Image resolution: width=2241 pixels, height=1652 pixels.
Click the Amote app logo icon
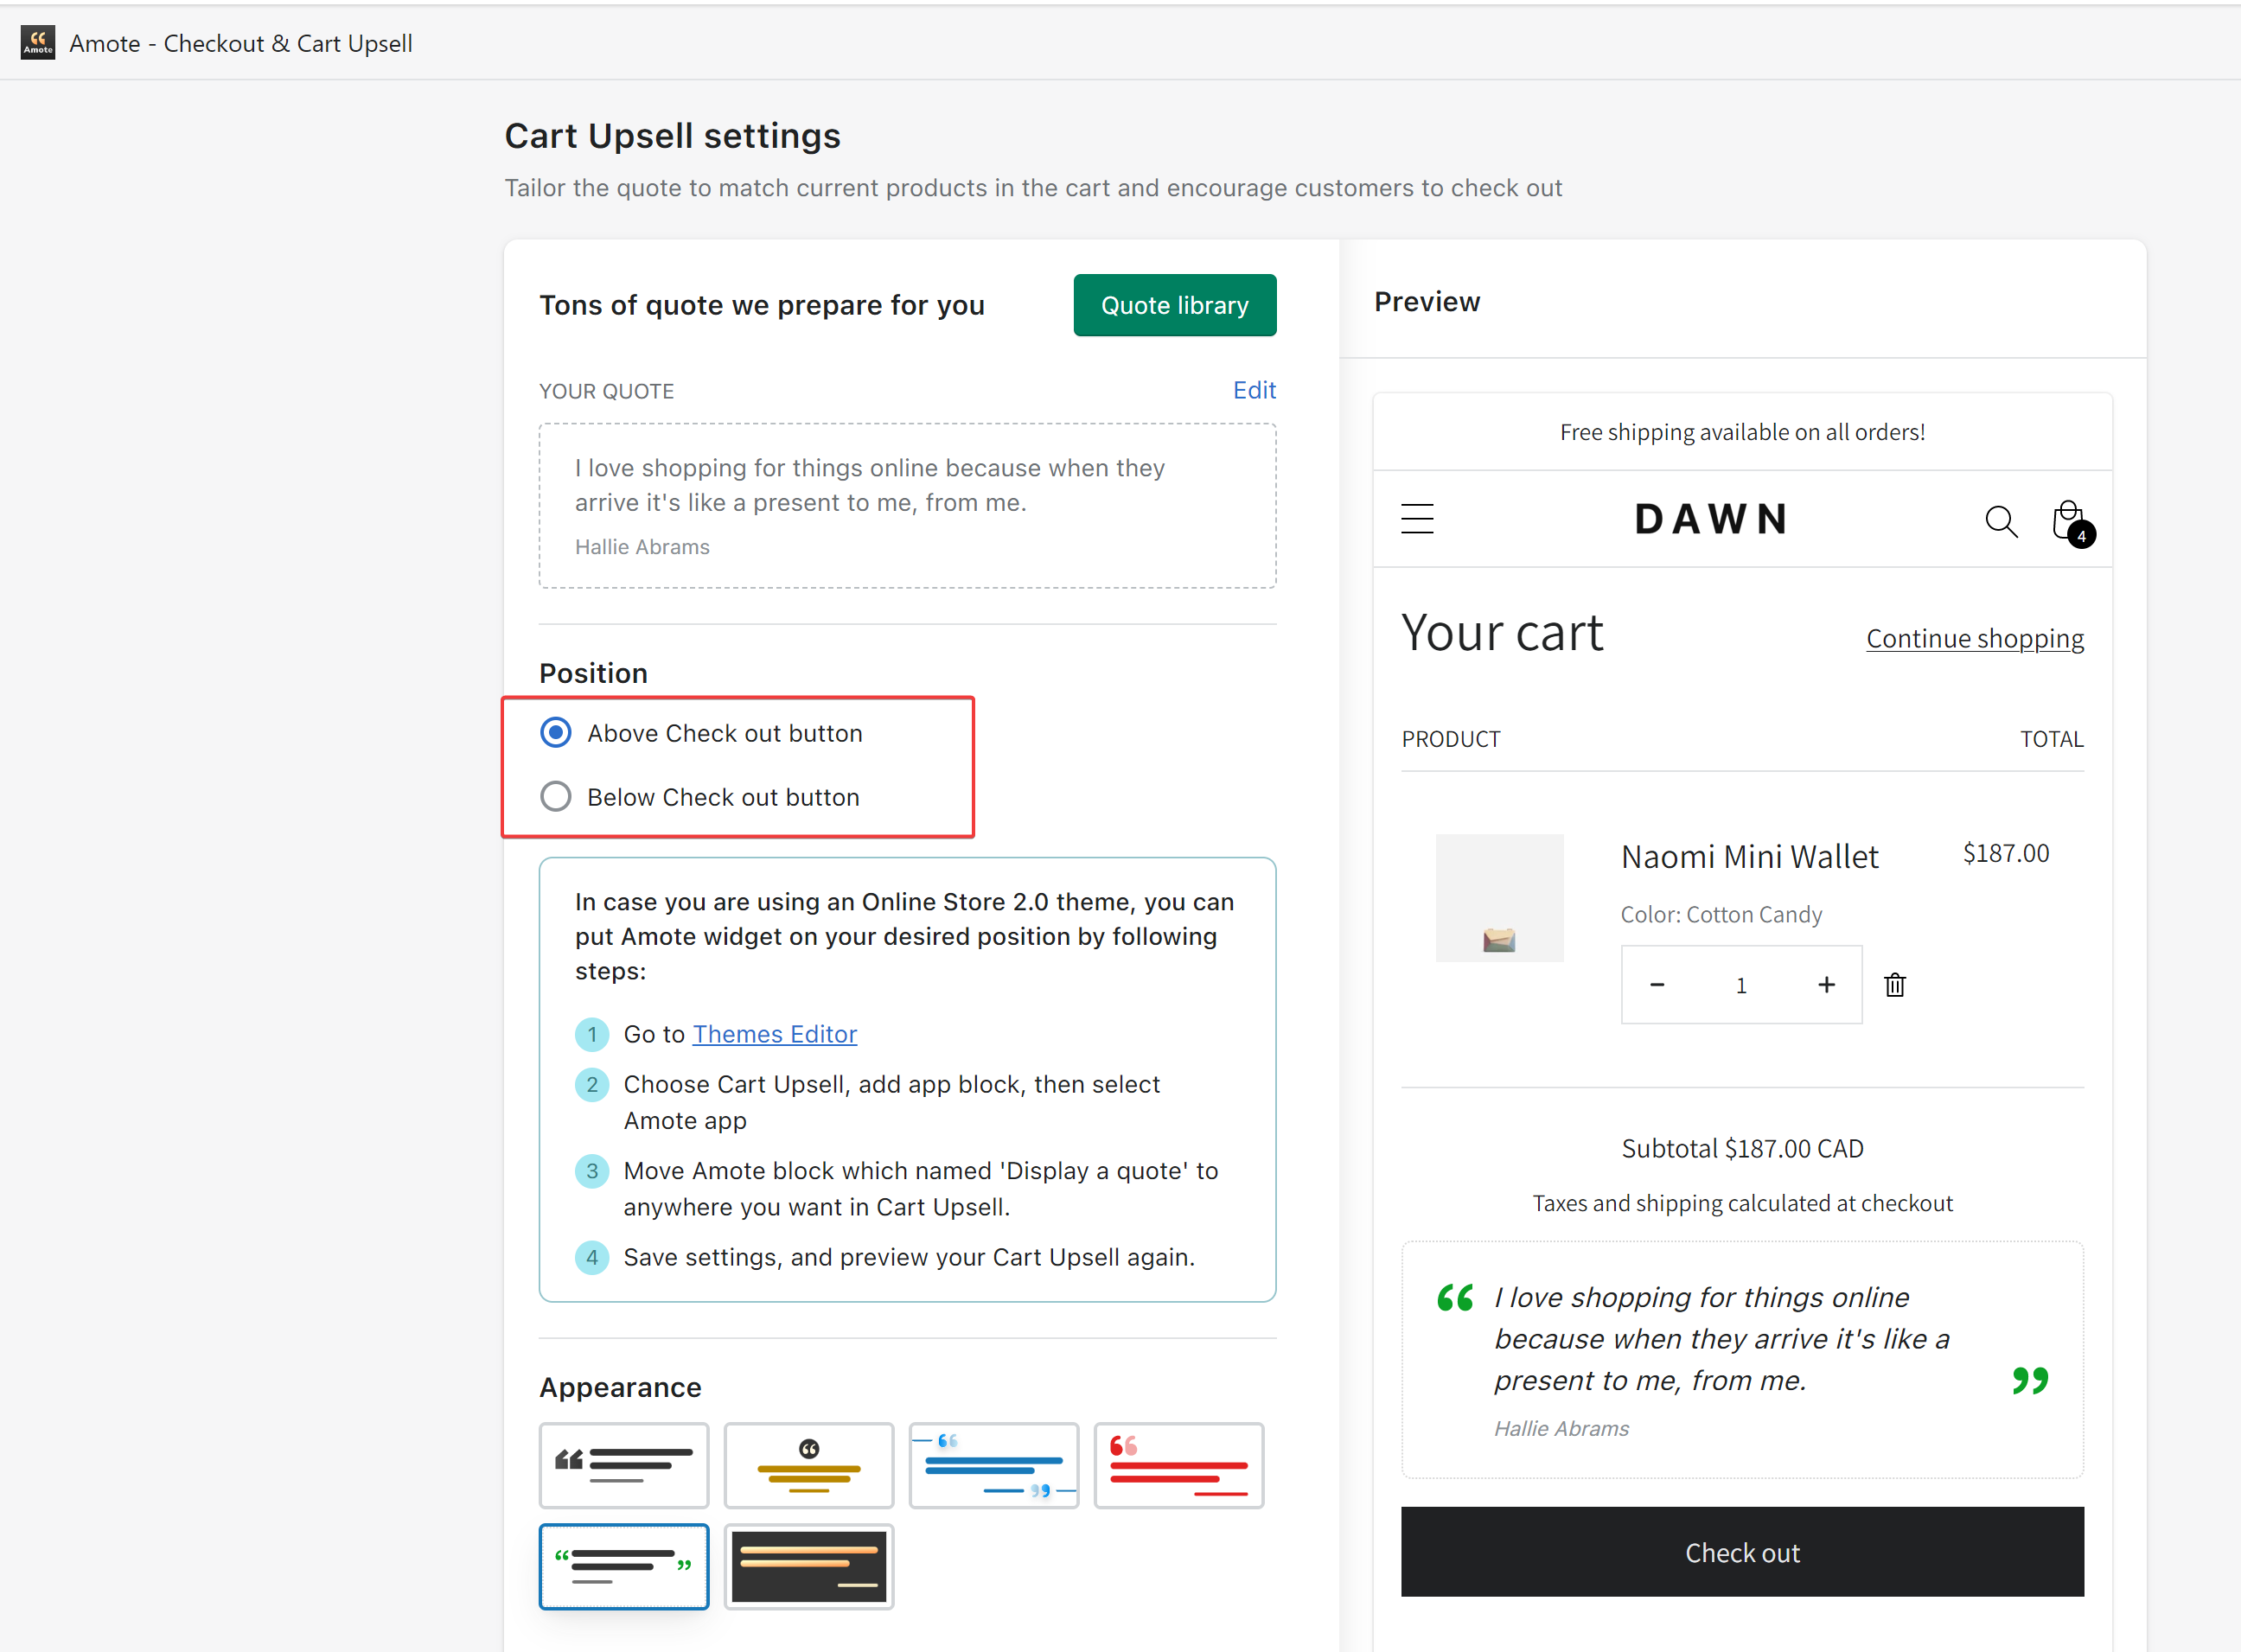pos(38,43)
